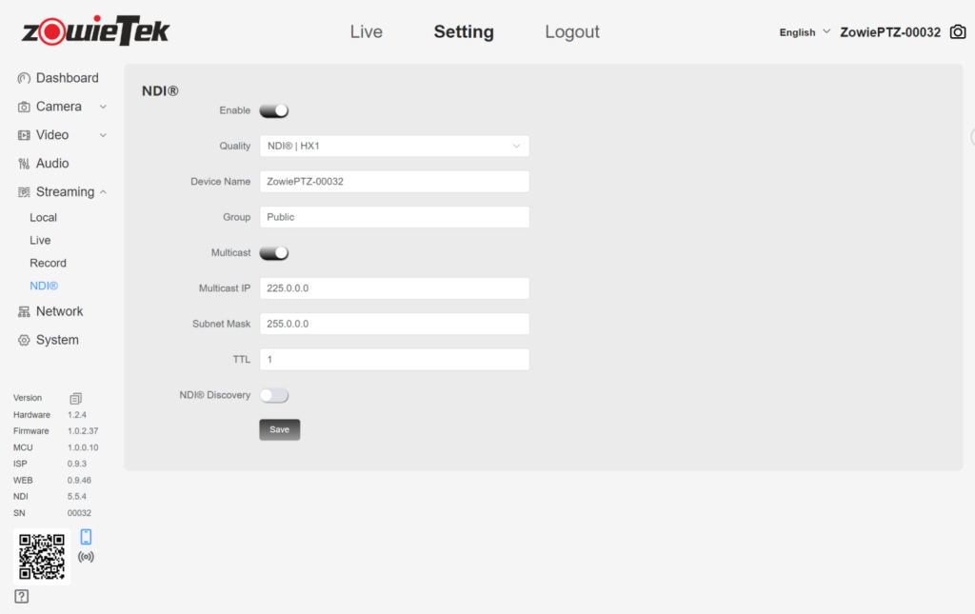This screenshot has width=975, height=614.
Task: Click the Multicast IP input field
Action: (394, 288)
